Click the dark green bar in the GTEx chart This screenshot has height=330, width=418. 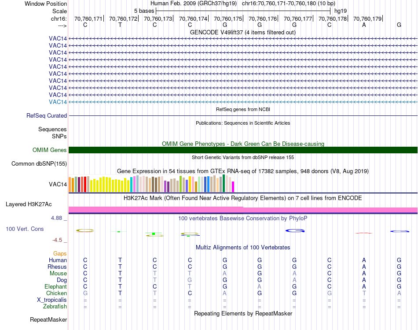(224, 183)
